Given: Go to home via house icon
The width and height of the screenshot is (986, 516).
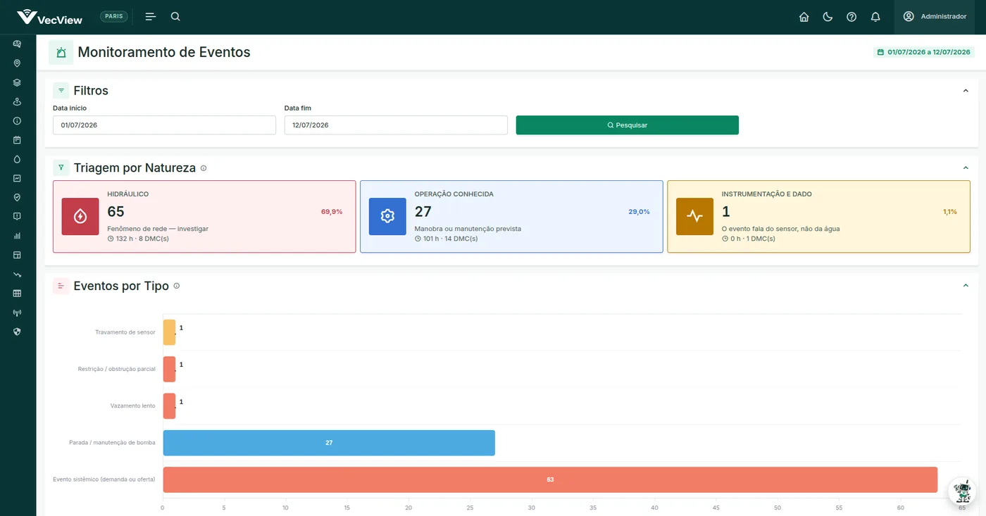Looking at the screenshot, I should (804, 17).
